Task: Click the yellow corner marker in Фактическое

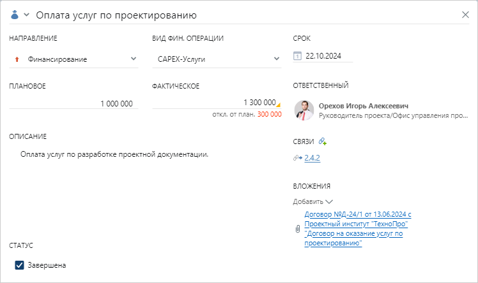Action: (x=278, y=105)
